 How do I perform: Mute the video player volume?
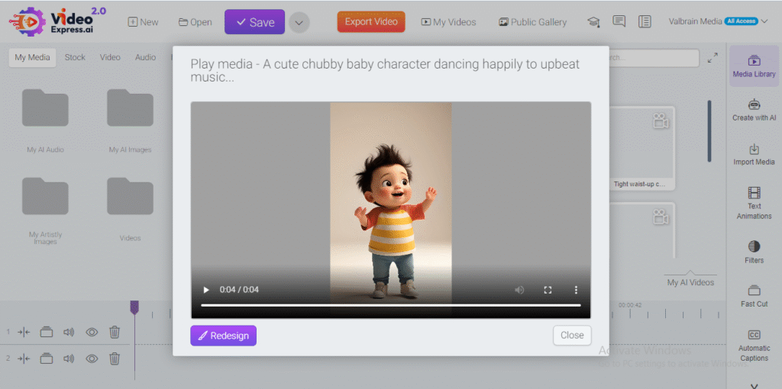[519, 290]
